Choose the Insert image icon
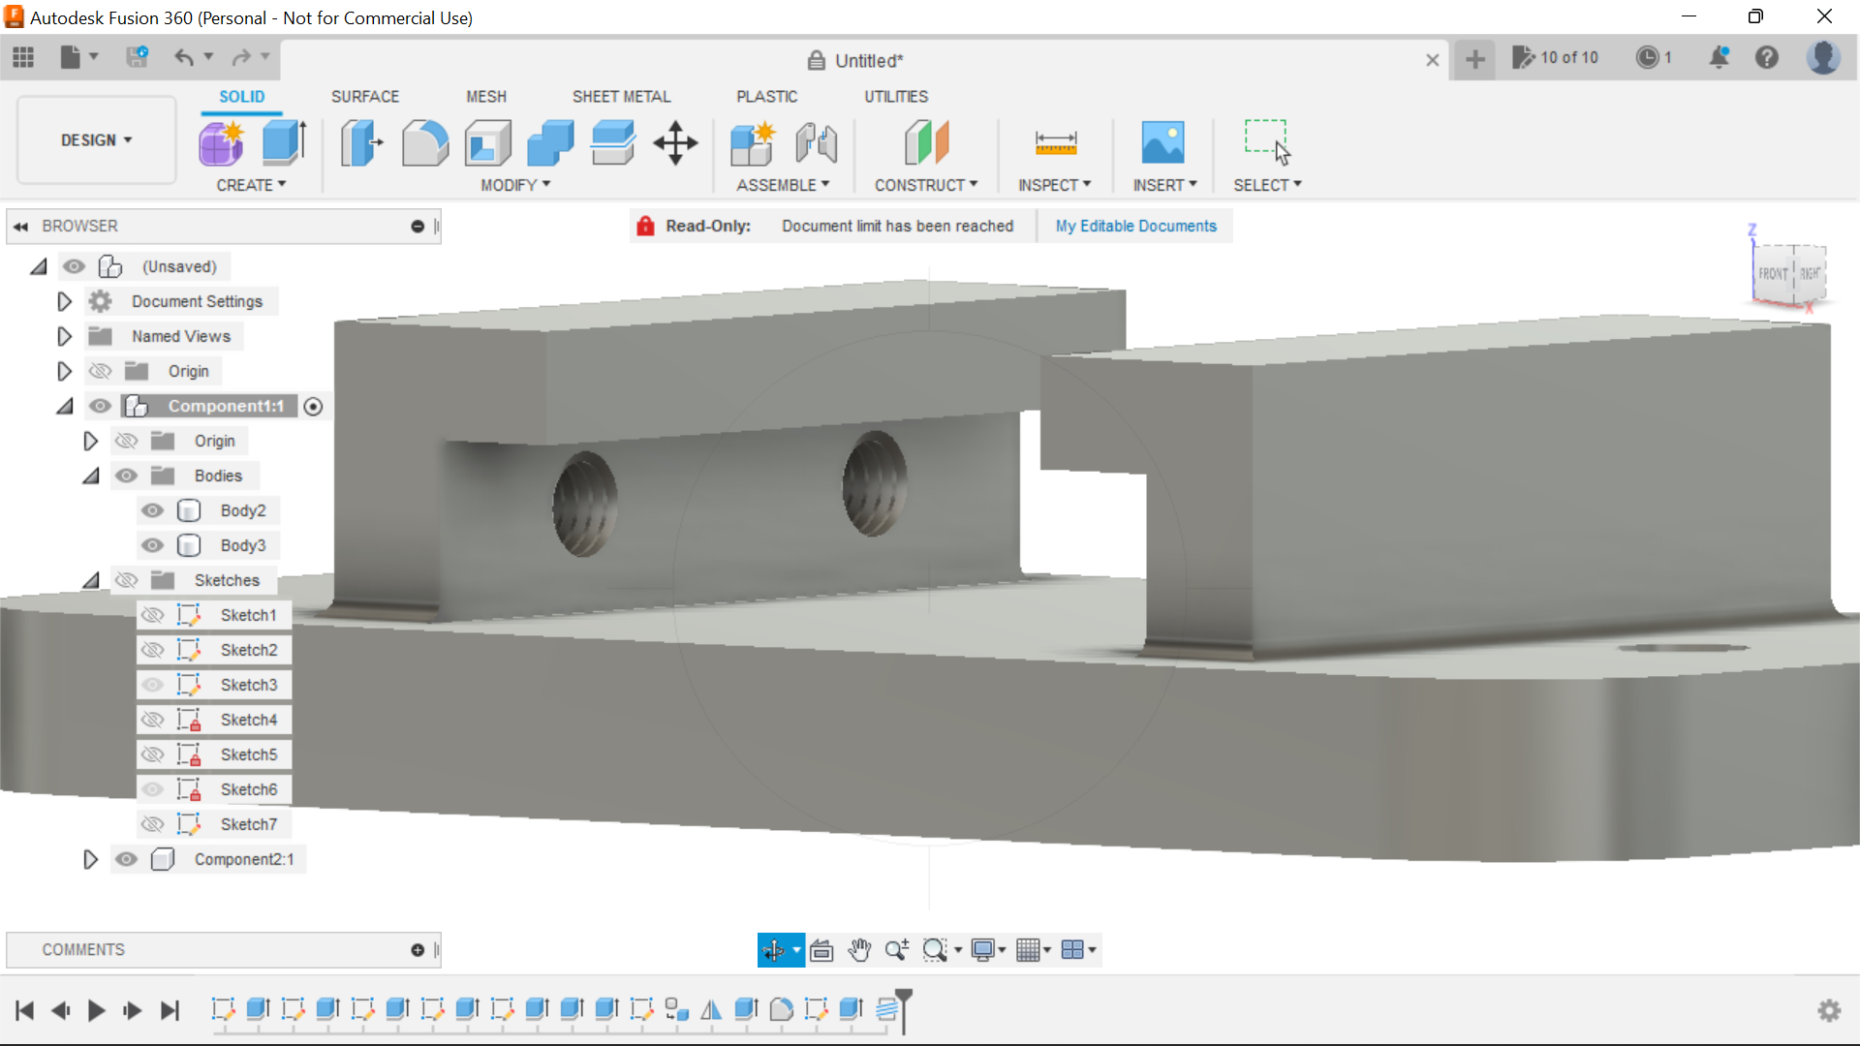Image resolution: width=1860 pixels, height=1046 pixels. pos(1162,143)
